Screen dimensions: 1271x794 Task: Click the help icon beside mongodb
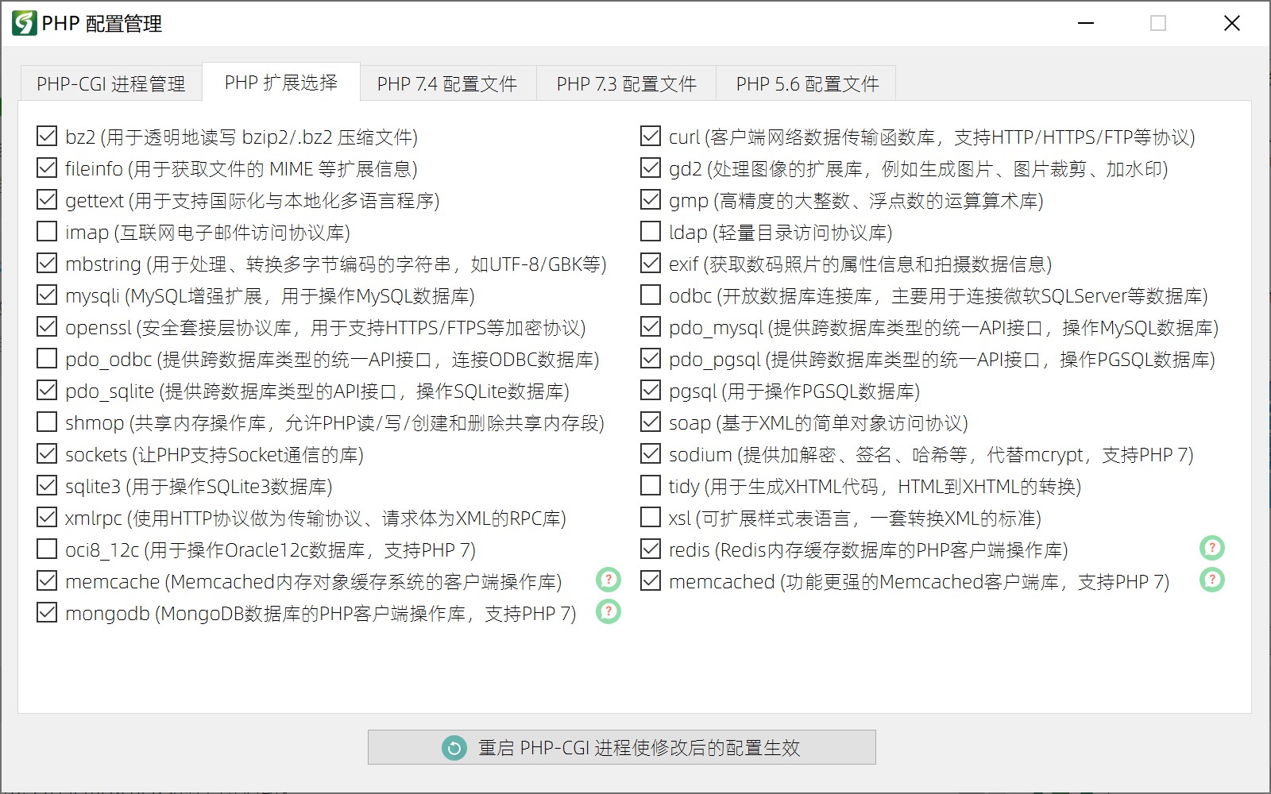coord(608,612)
